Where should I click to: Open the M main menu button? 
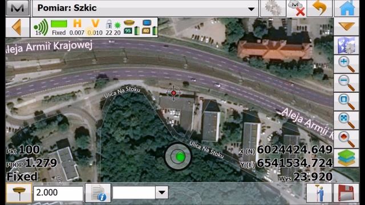coord(18,8)
